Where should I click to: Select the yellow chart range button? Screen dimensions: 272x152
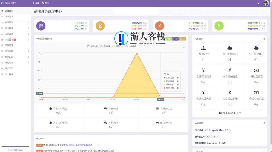pyautogui.click(x=182, y=39)
